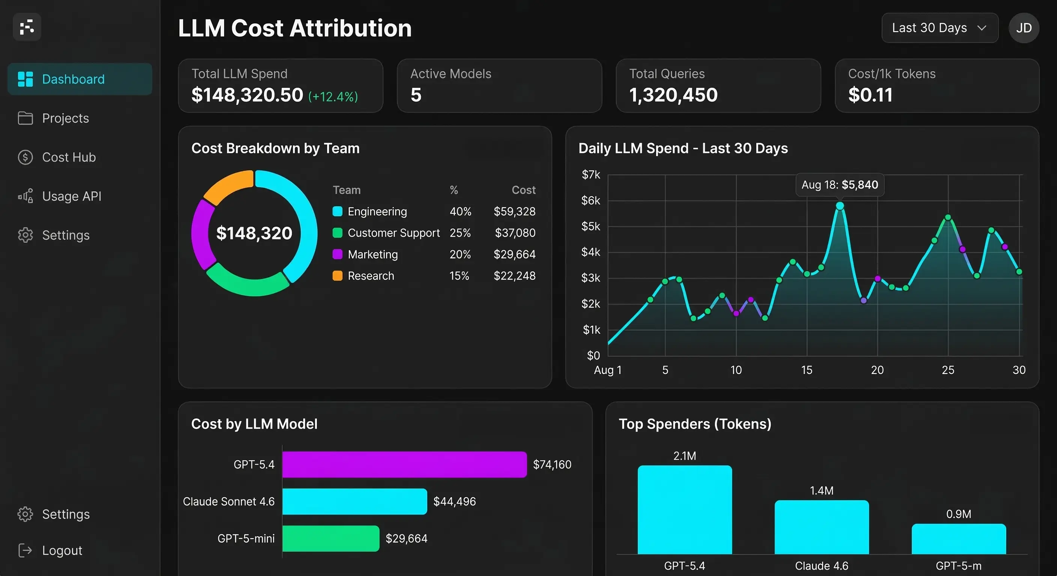Screen dimensions: 1057x576
Task: Navigate to the Projects menu item
Action: coord(65,118)
